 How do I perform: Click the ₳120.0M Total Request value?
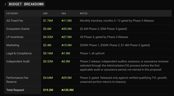pyautogui.click(x=68, y=90)
